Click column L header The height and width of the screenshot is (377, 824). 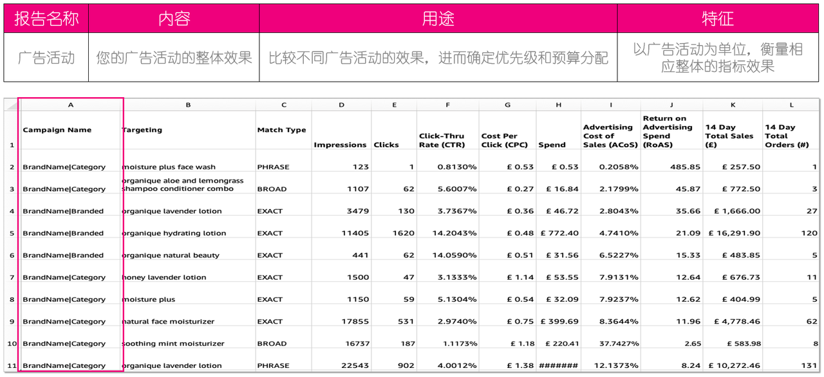pos(791,105)
